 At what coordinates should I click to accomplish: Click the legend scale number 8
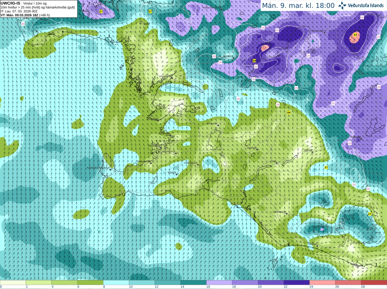[x=104, y=287]
